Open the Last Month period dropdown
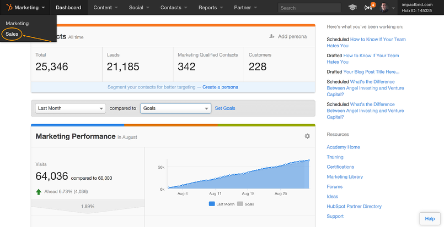This screenshot has height=227, width=444. [x=70, y=108]
